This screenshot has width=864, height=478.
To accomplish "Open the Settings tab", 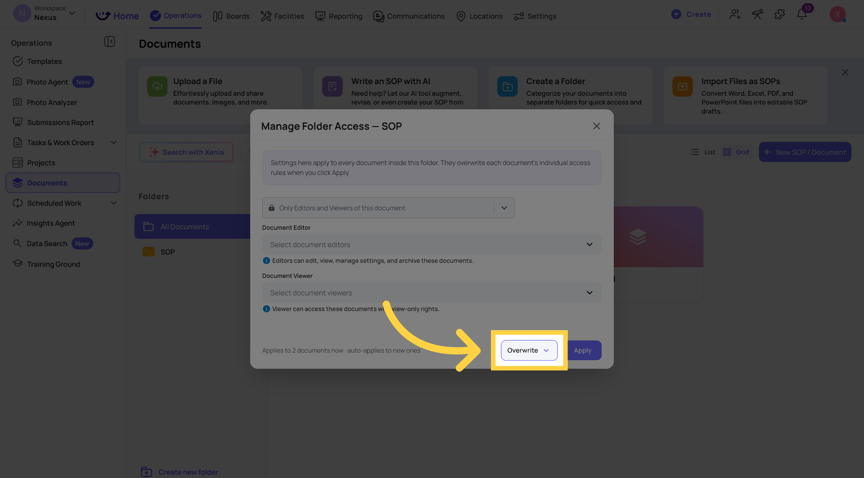I will (535, 16).
